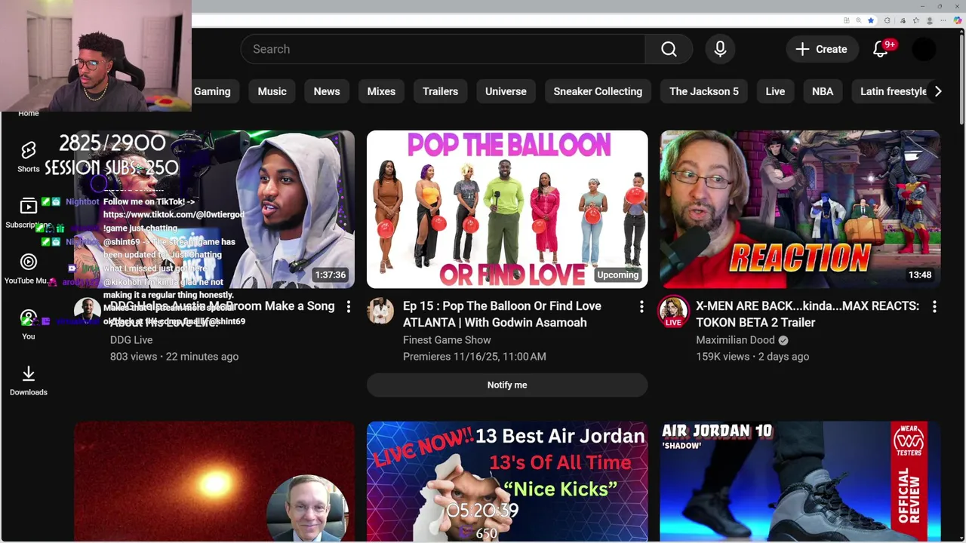This screenshot has height=543, width=966.
Task: Select the News category chip
Action: [x=327, y=91]
